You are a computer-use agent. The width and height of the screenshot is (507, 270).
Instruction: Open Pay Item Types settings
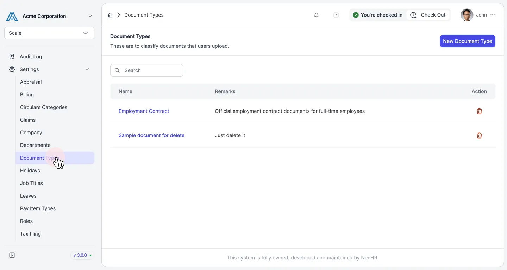pyautogui.click(x=38, y=208)
